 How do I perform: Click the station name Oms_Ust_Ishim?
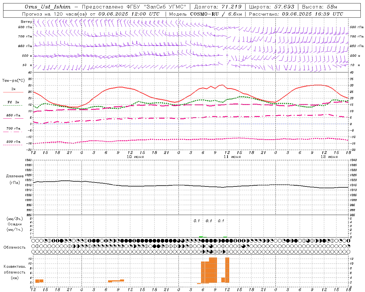[x=48, y=7]
